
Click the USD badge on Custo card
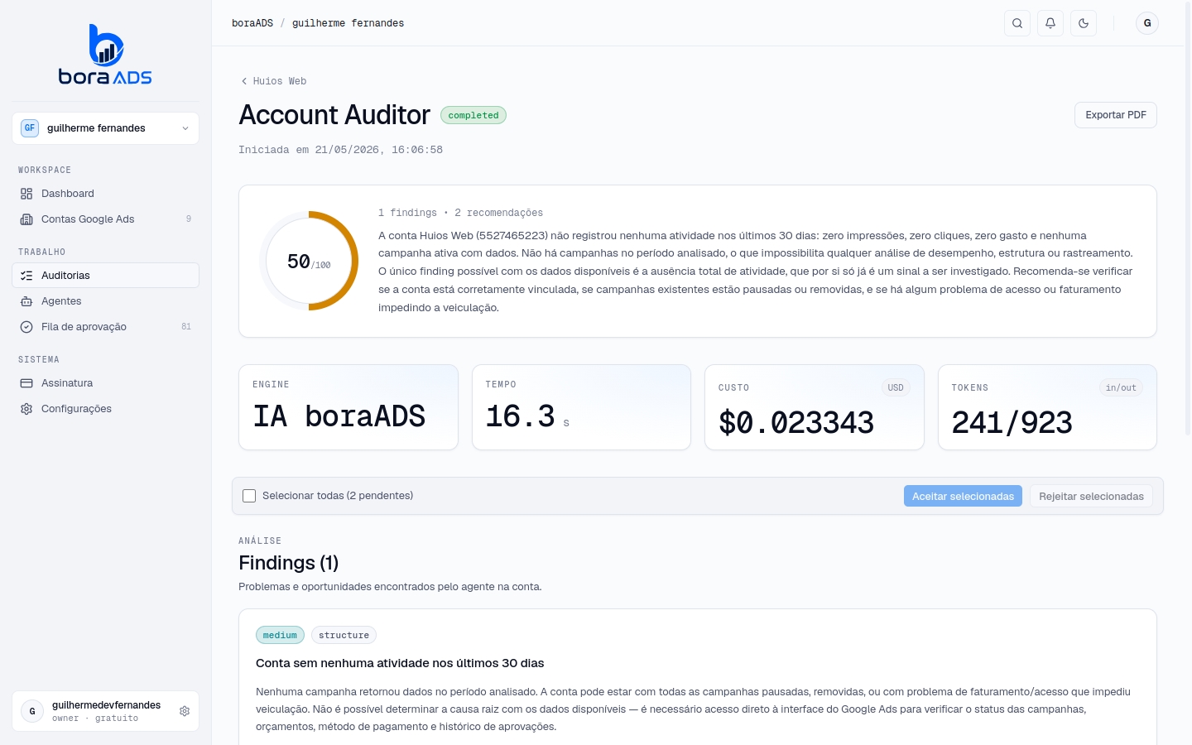pos(896,387)
